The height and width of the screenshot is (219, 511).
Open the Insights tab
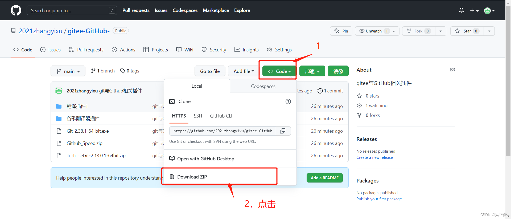coord(246,50)
